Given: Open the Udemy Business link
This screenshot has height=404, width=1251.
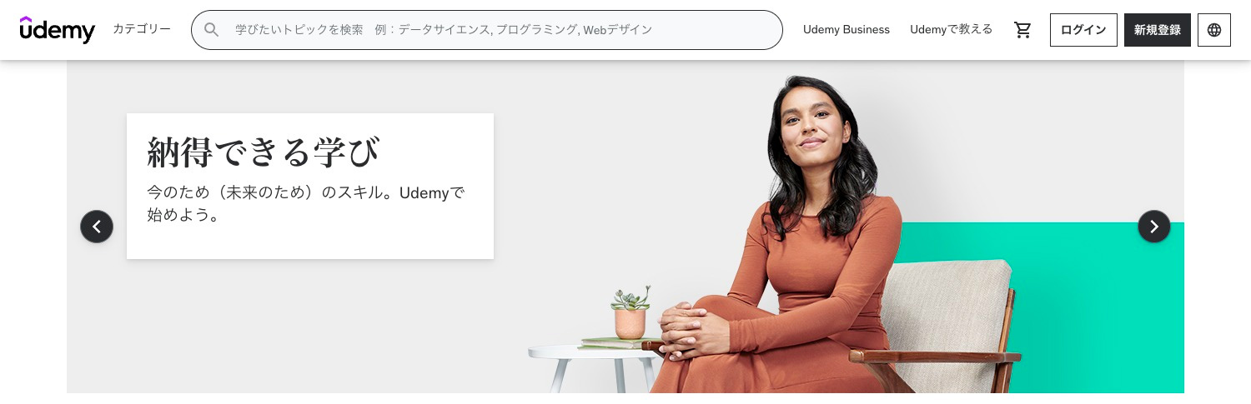Looking at the screenshot, I should (847, 29).
